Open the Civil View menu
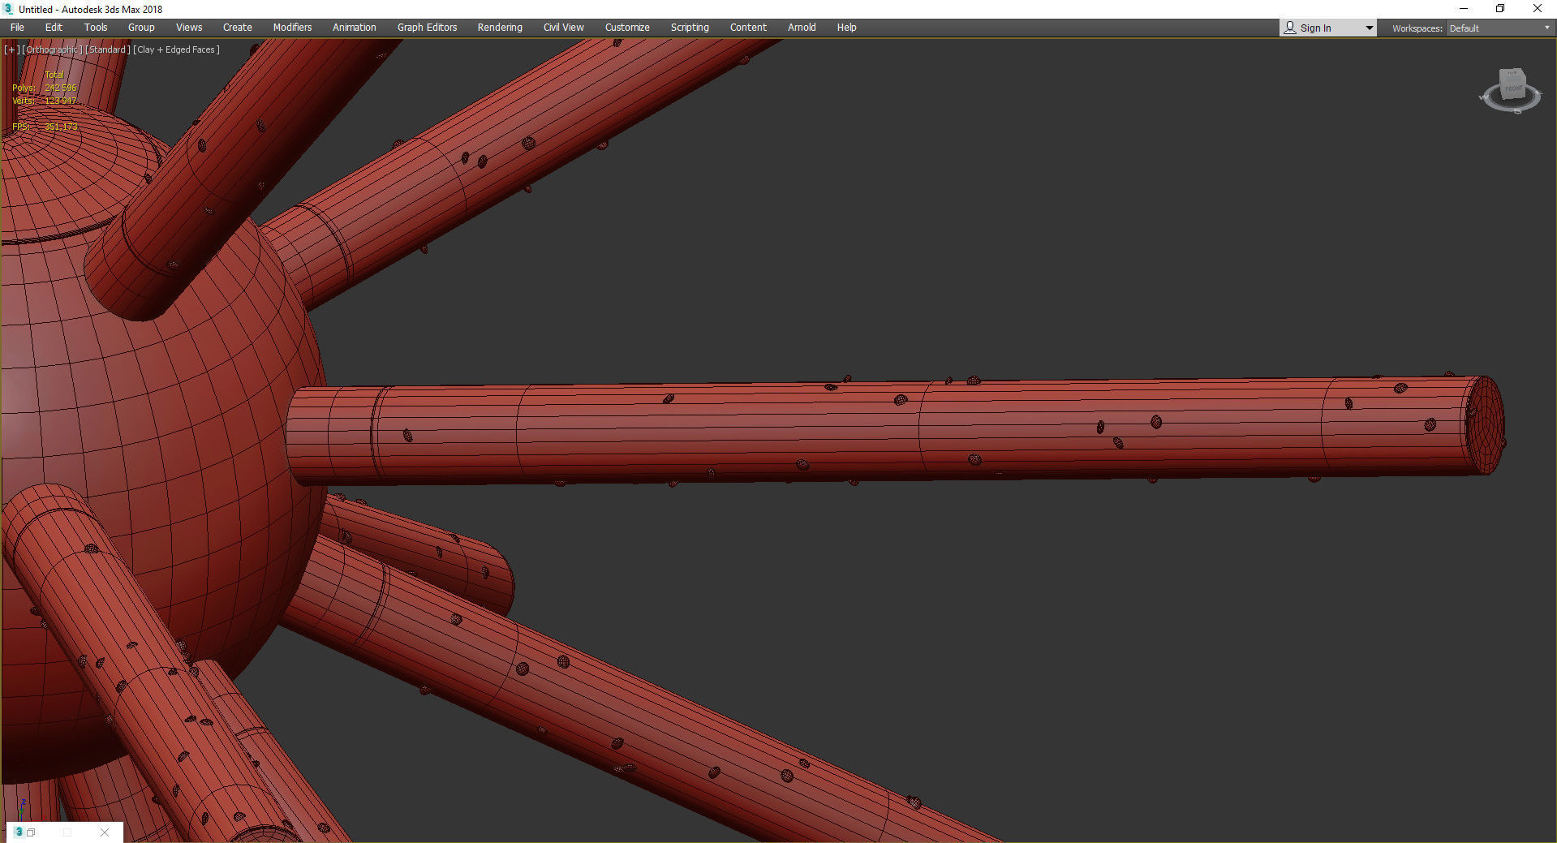The image size is (1557, 843). (x=564, y=28)
